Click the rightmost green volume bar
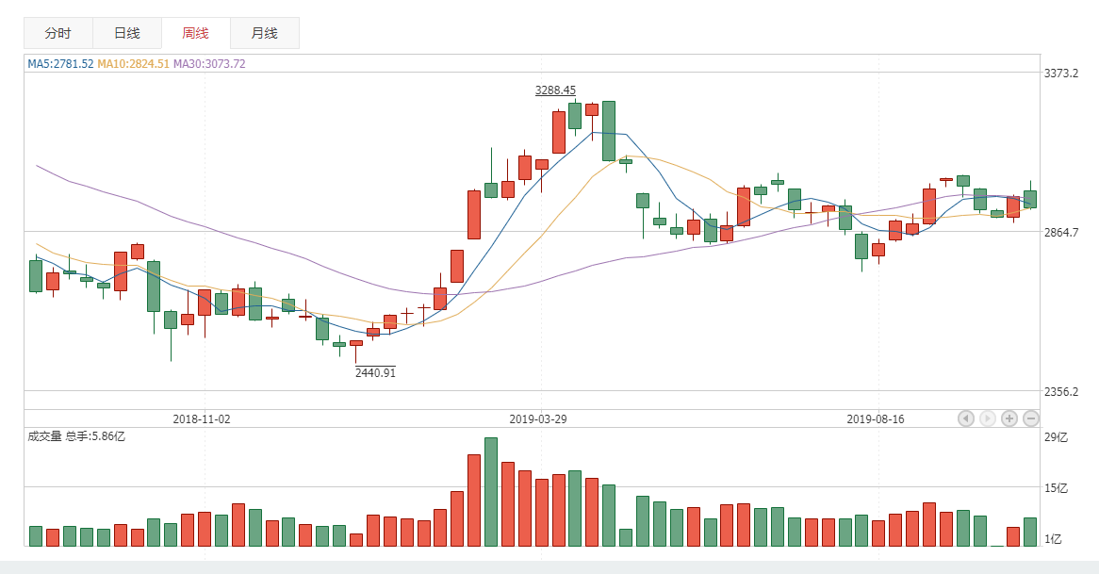This screenshot has height=574, width=1099. (x=1030, y=532)
